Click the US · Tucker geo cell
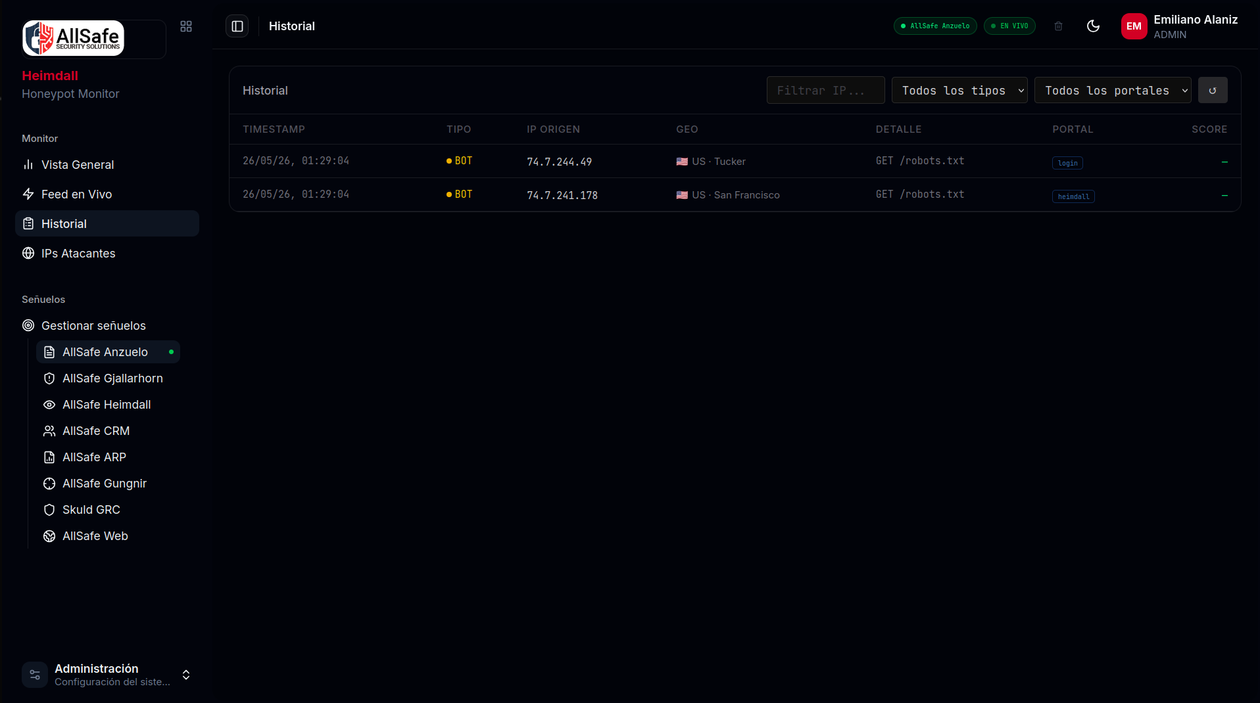Image resolution: width=1260 pixels, height=703 pixels. [x=711, y=162]
